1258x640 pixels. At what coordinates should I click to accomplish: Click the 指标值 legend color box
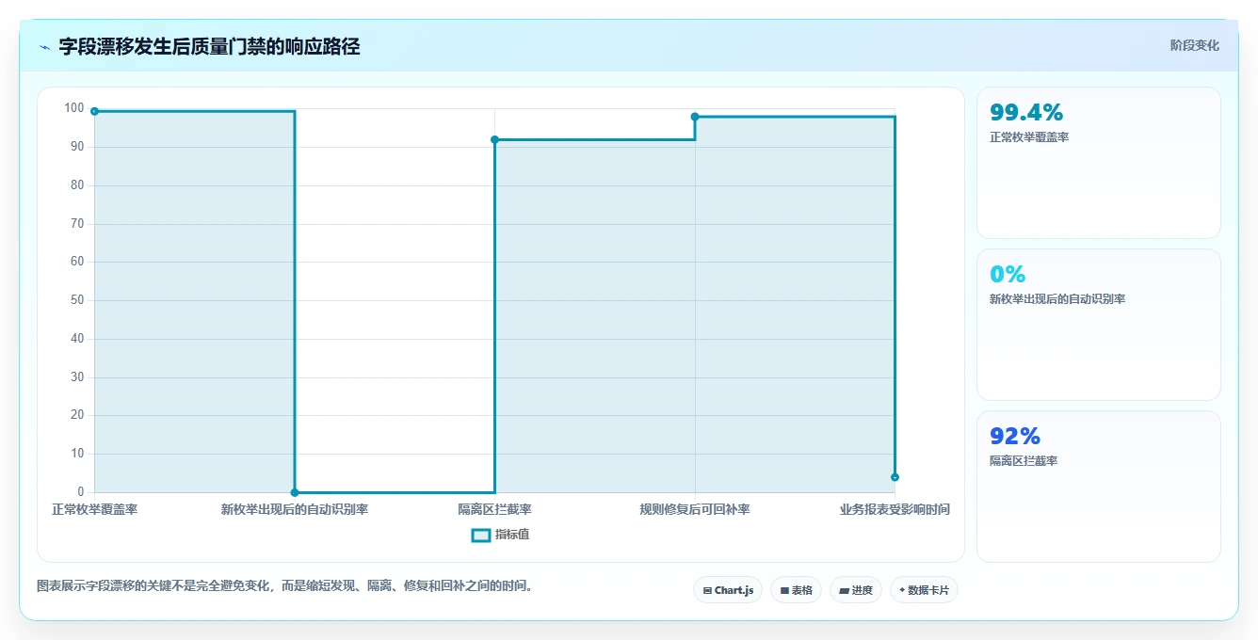[x=480, y=535]
